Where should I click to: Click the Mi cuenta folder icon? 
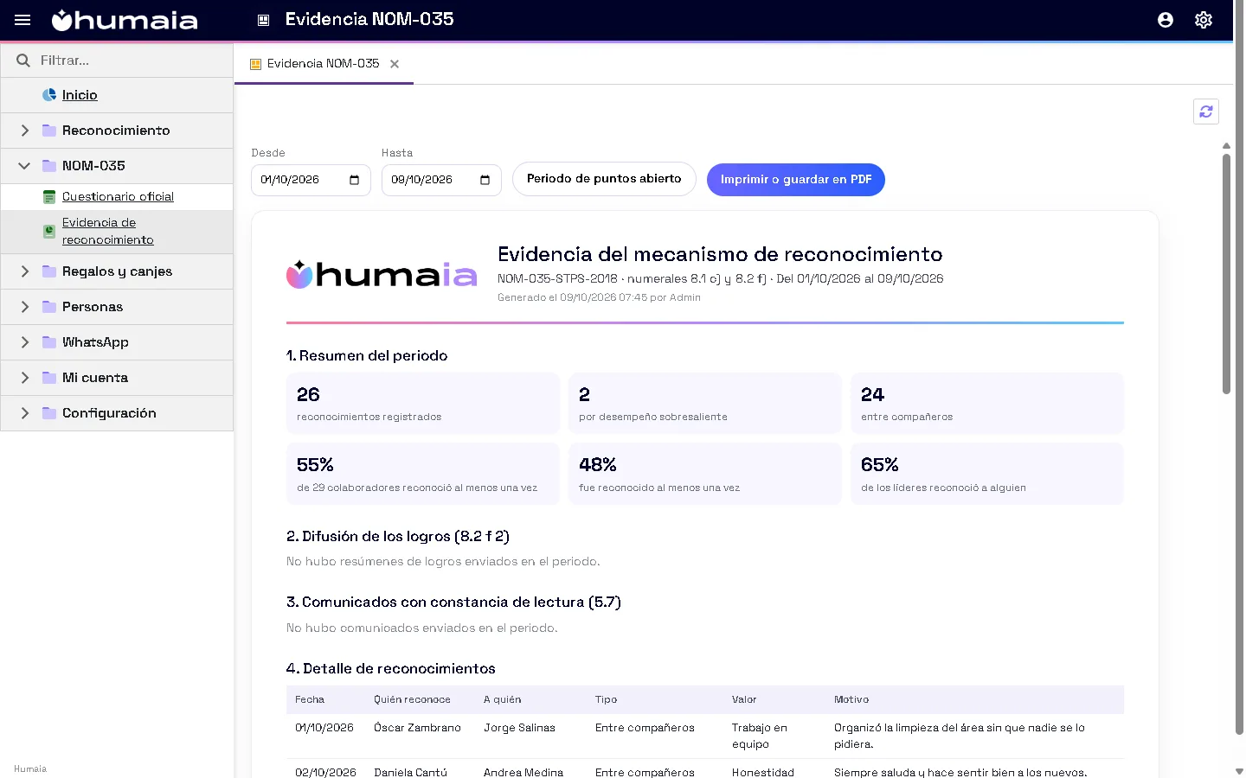coord(49,378)
